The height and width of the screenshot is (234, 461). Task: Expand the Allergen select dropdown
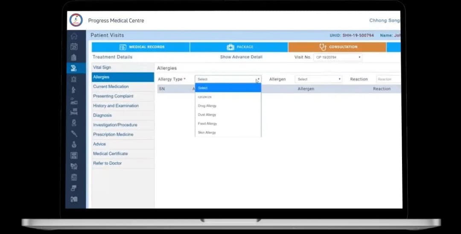pyautogui.click(x=318, y=79)
